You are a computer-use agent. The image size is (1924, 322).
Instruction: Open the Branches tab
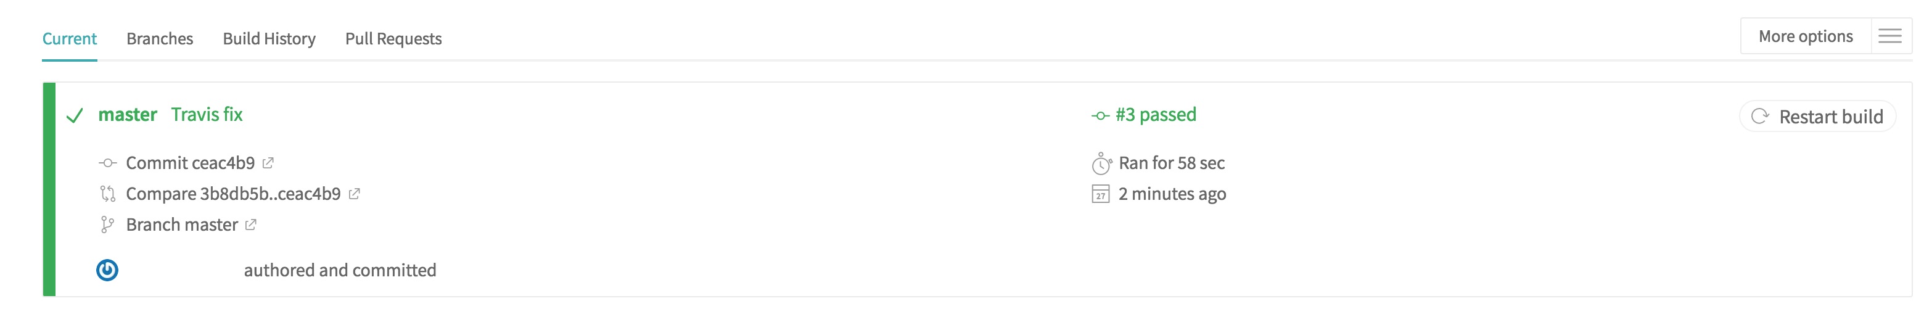(160, 39)
